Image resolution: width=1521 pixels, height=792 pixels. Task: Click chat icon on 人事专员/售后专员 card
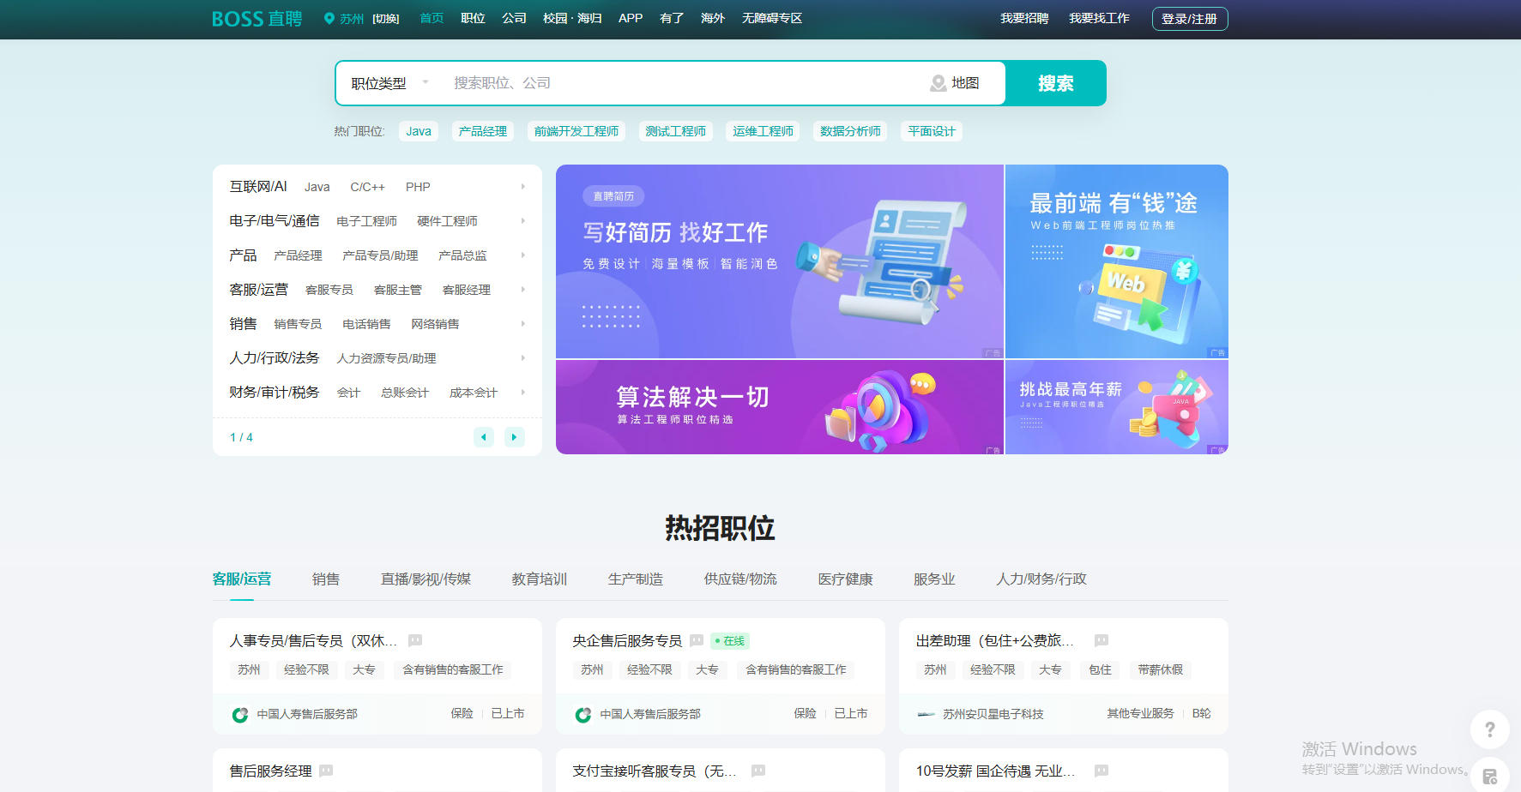(415, 640)
